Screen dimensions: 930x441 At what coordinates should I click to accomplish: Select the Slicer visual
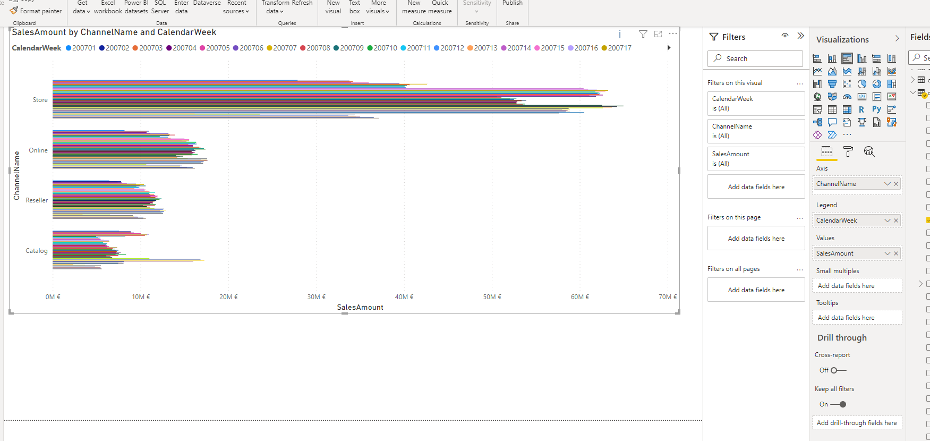pos(817,109)
